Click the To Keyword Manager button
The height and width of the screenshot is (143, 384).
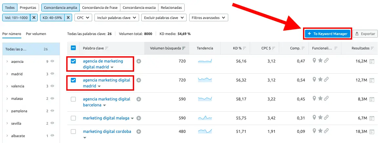[x=328, y=34]
